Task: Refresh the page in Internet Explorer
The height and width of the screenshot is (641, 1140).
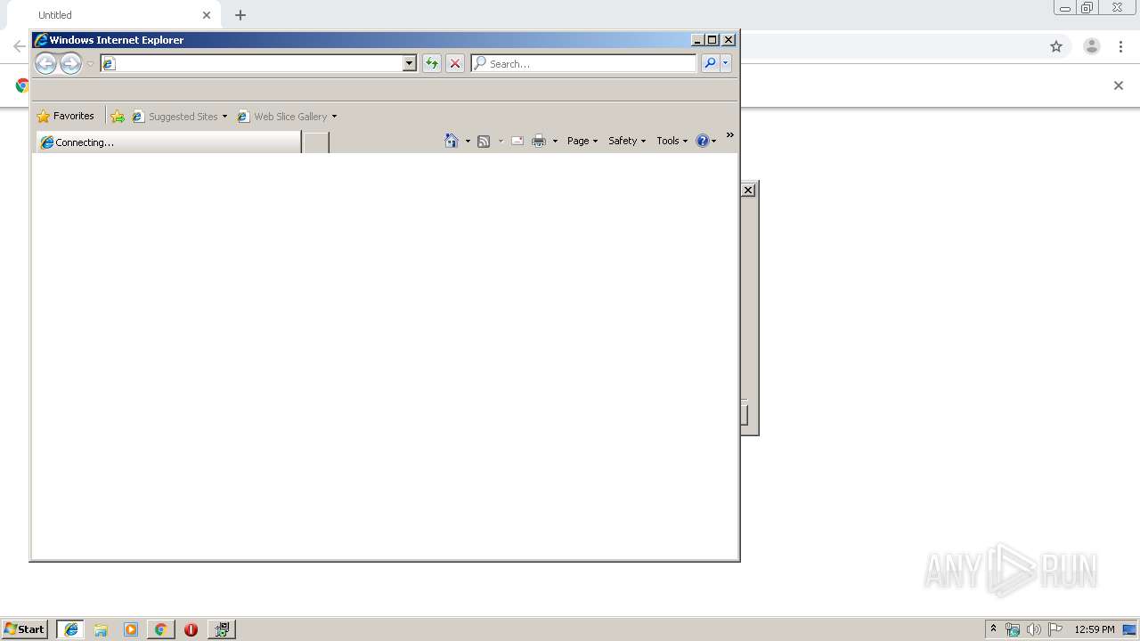Action: coord(431,63)
